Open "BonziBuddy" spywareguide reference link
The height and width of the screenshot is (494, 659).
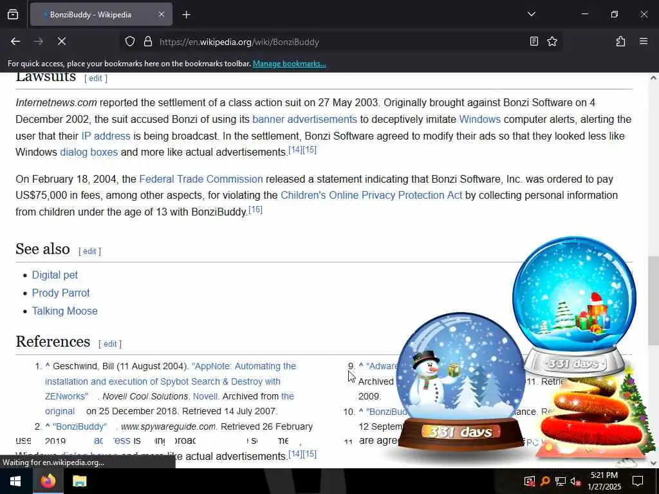click(x=80, y=427)
